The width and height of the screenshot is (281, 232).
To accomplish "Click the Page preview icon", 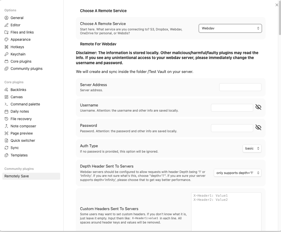I will (6, 133).
